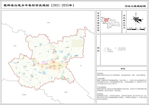The height and width of the screenshot is (105, 149).
Task: Click the purple land-use block on map
Action: [x=65, y=59]
